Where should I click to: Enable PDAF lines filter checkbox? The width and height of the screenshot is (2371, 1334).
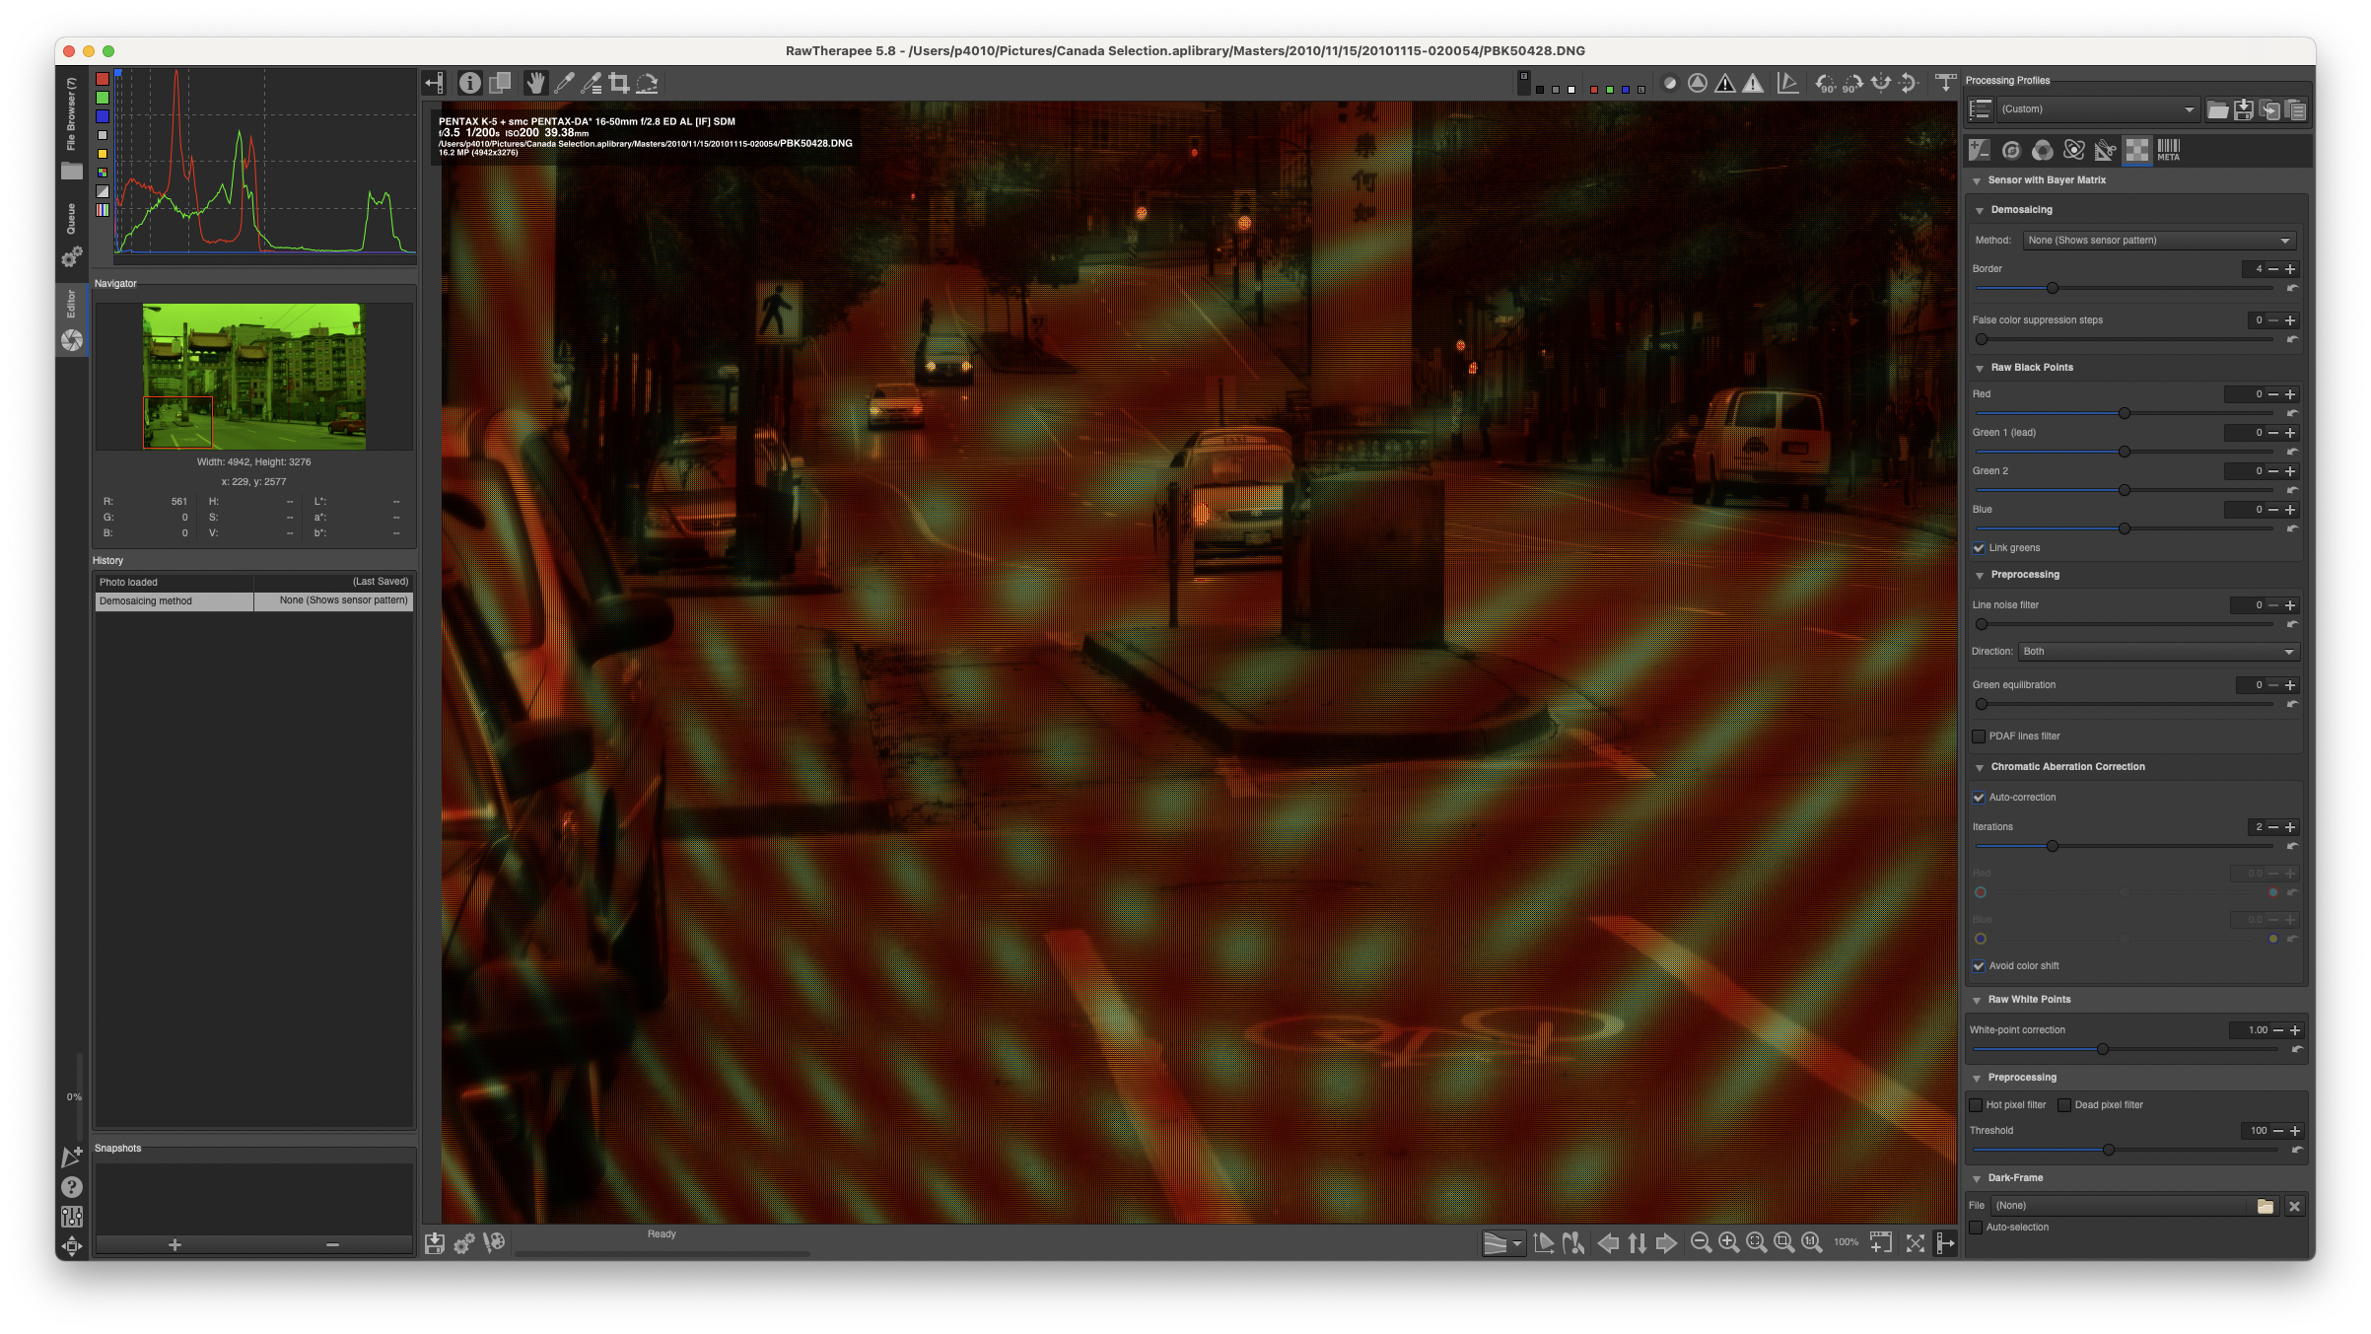point(1979,737)
